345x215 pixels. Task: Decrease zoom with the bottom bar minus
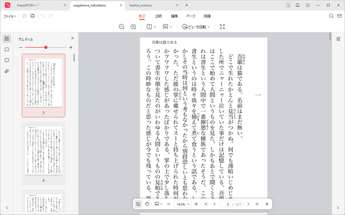[x=168, y=204]
